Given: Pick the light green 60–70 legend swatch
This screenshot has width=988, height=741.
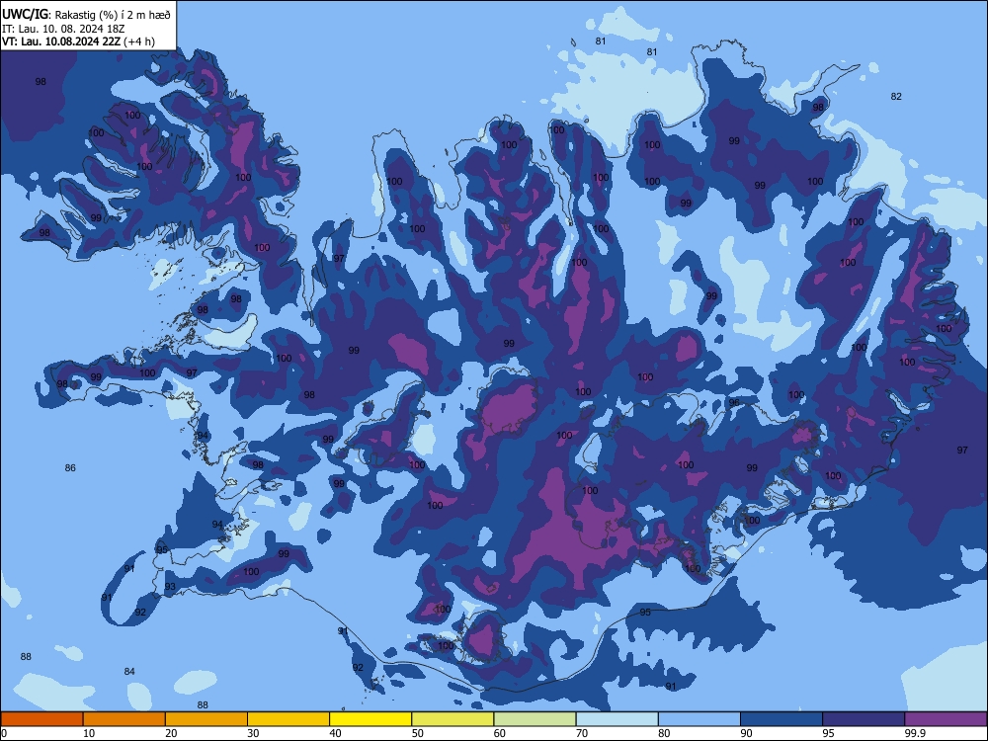Looking at the screenshot, I should tap(535, 719).
